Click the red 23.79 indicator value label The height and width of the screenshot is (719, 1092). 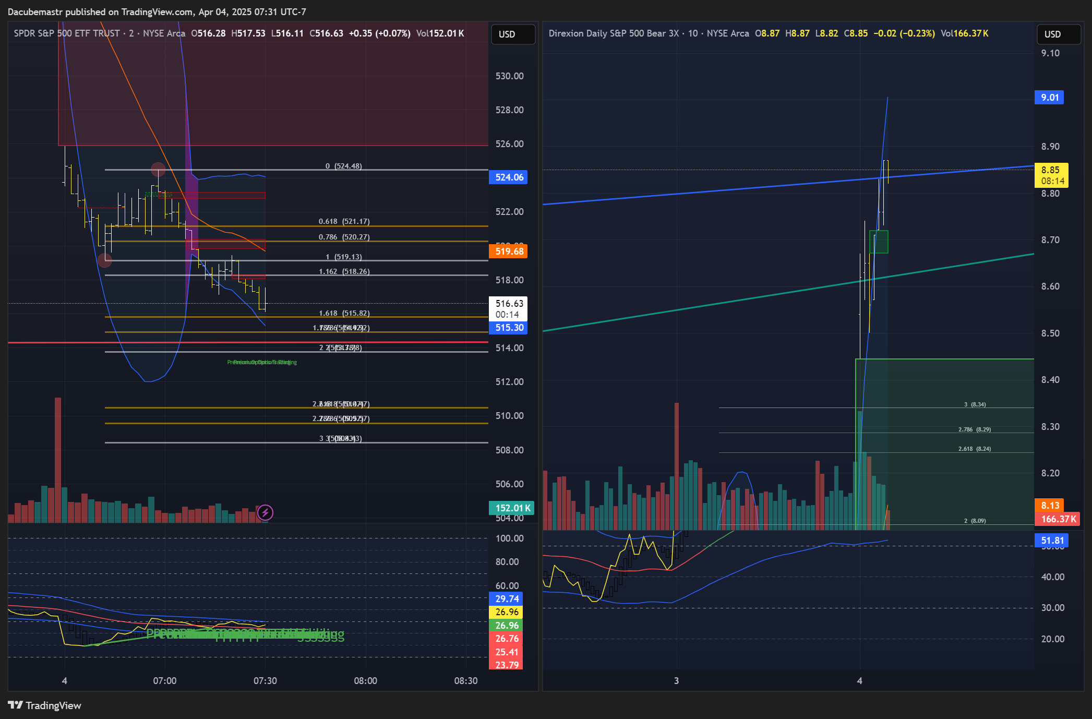pyautogui.click(x=506, y=665)
